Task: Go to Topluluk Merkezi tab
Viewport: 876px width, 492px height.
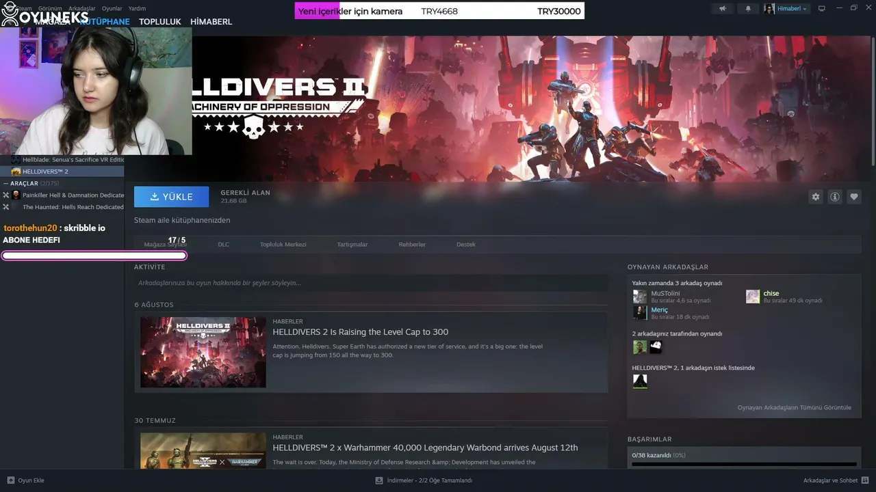Action: coord(283,244)
